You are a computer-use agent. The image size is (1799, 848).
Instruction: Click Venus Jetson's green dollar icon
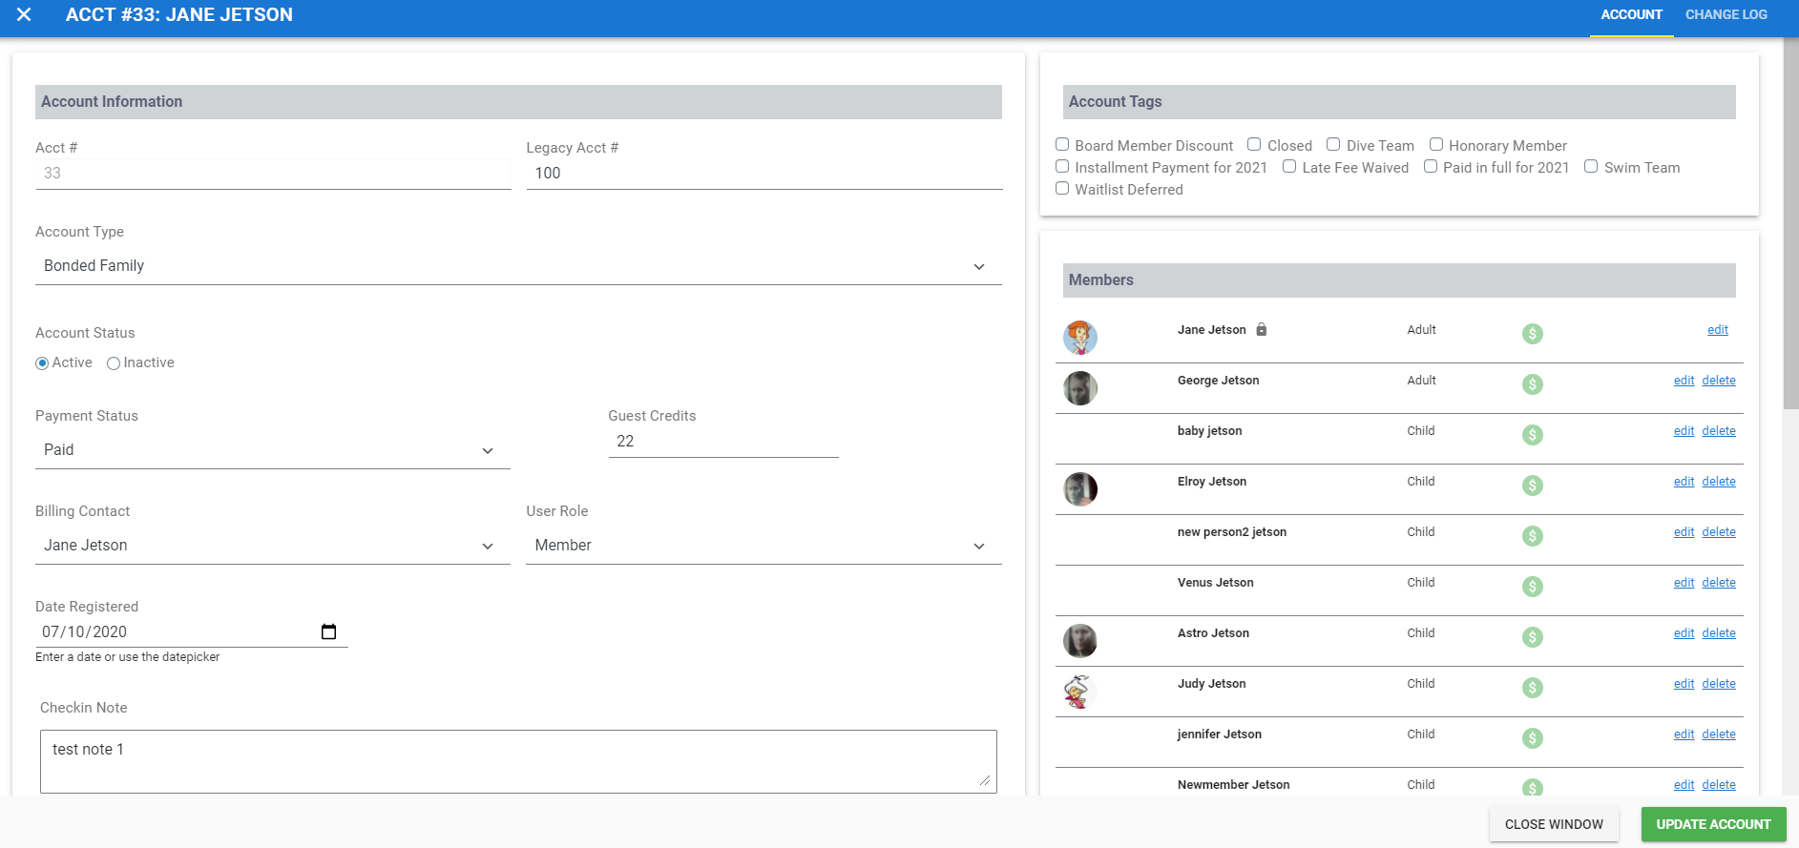[x=1533, y=587]
